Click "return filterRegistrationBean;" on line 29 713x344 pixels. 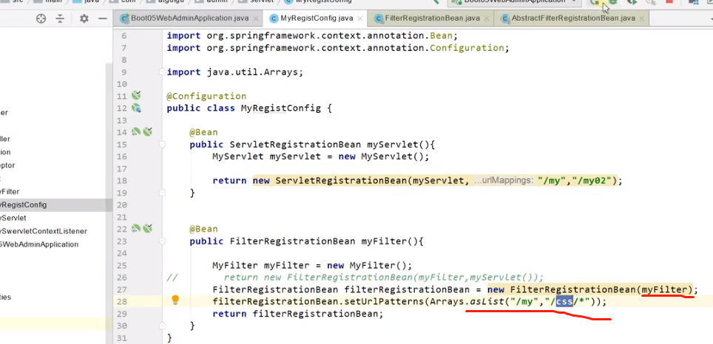[298, 314]
